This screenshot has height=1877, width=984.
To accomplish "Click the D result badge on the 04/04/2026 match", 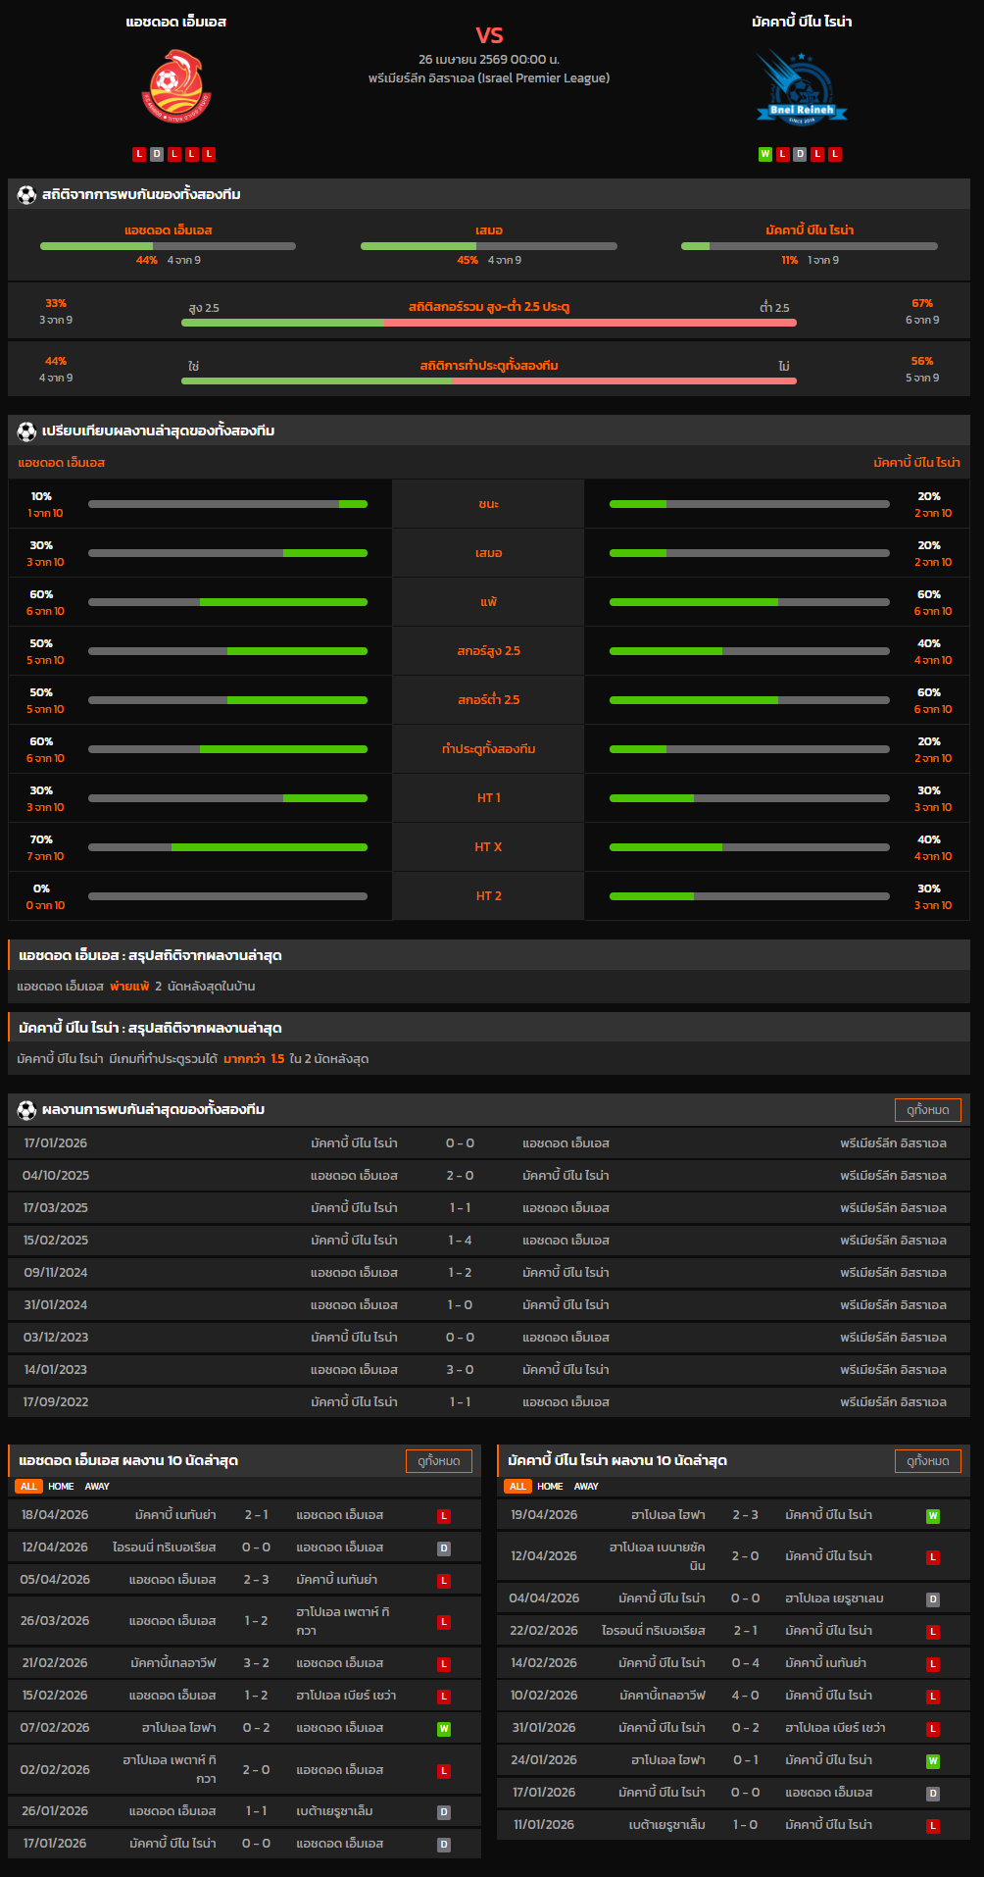I will point(933,1599).
